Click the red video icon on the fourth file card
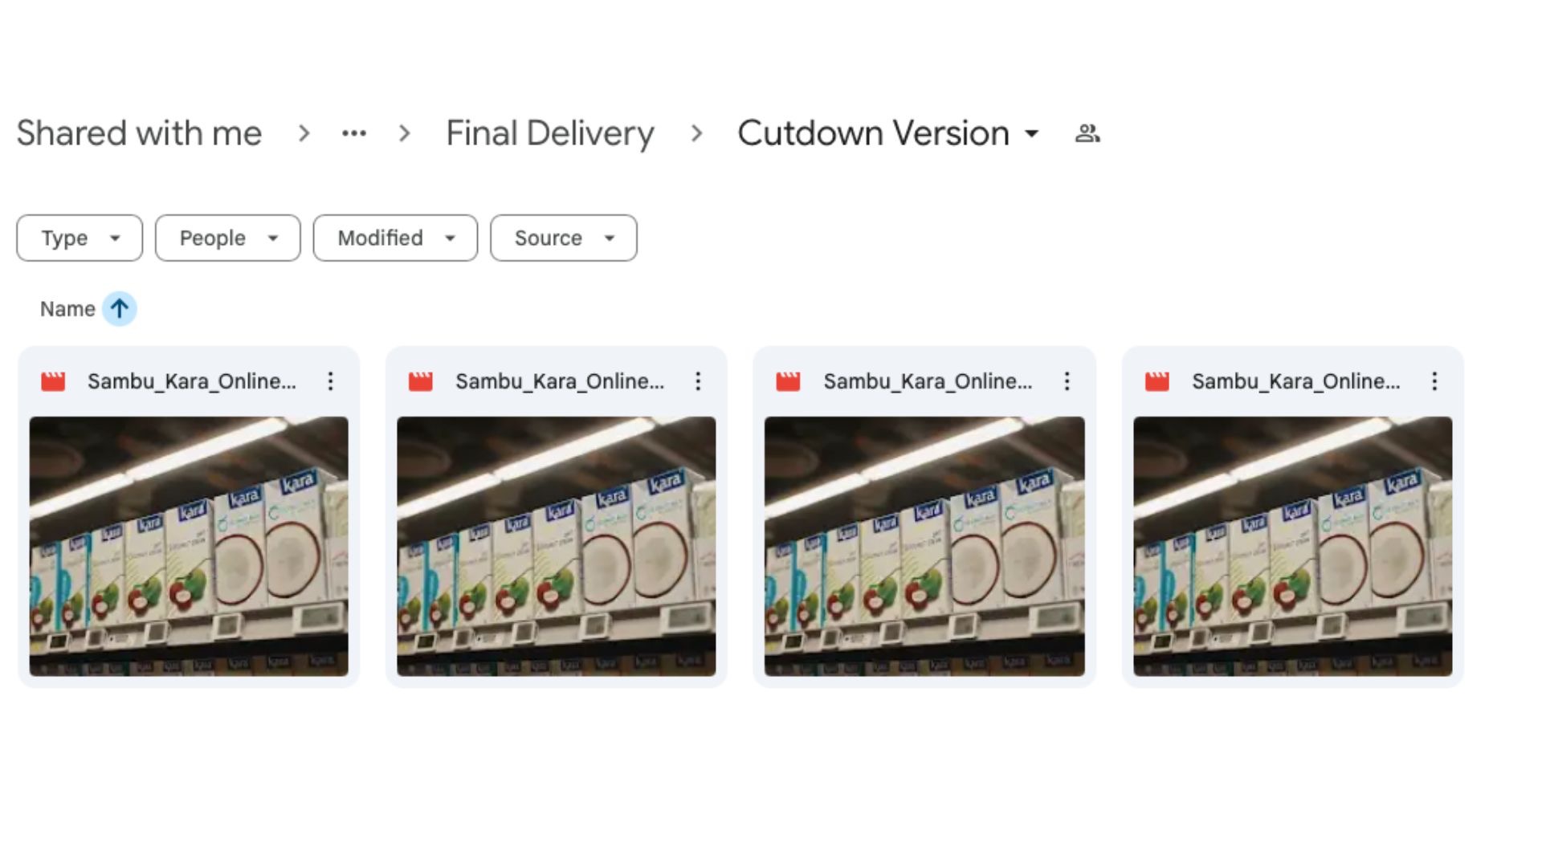The width and height of the screenshot is (1542, 867). point(1157,381)
